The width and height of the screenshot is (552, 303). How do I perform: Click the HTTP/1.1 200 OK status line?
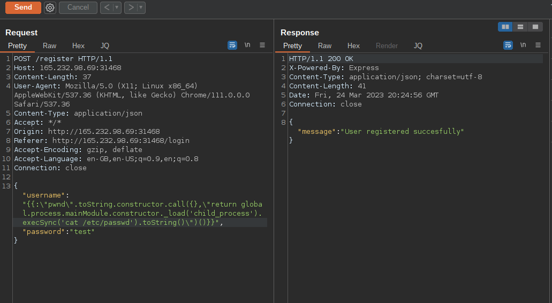point(321,59)
